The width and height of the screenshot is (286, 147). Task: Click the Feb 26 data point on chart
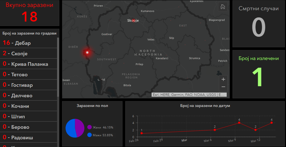(142, 133)
